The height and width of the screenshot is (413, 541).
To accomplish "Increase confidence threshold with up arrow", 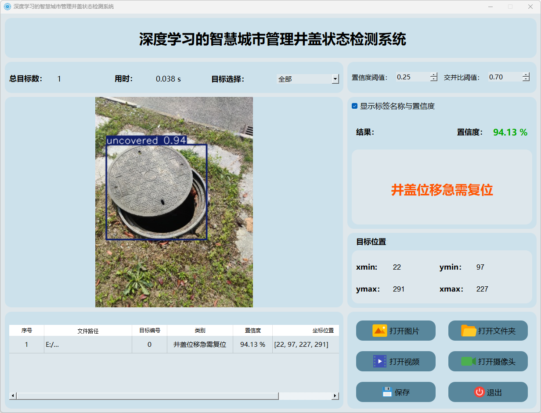I will (434, 75).
